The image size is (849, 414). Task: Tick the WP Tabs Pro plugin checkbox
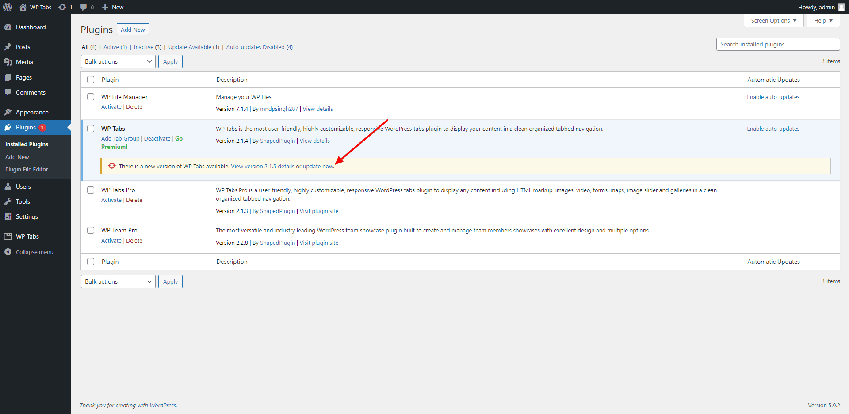click(91, 190)
